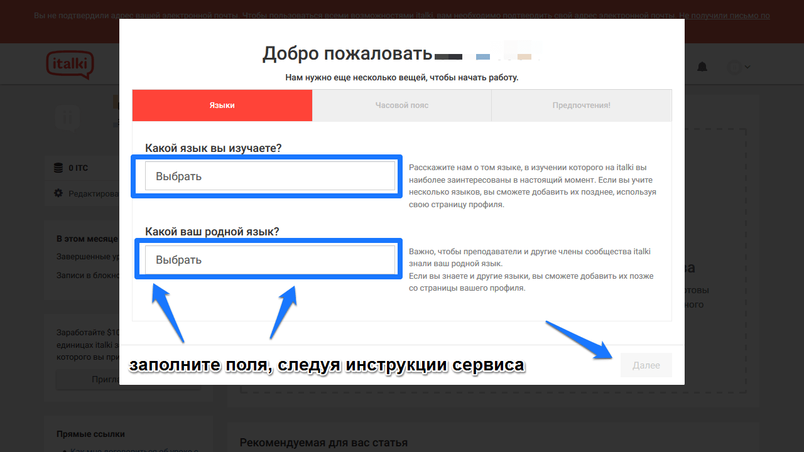The image size is (804, 452).
Task: Switch to the Часовой пояс tab
Action: [402, 105]
